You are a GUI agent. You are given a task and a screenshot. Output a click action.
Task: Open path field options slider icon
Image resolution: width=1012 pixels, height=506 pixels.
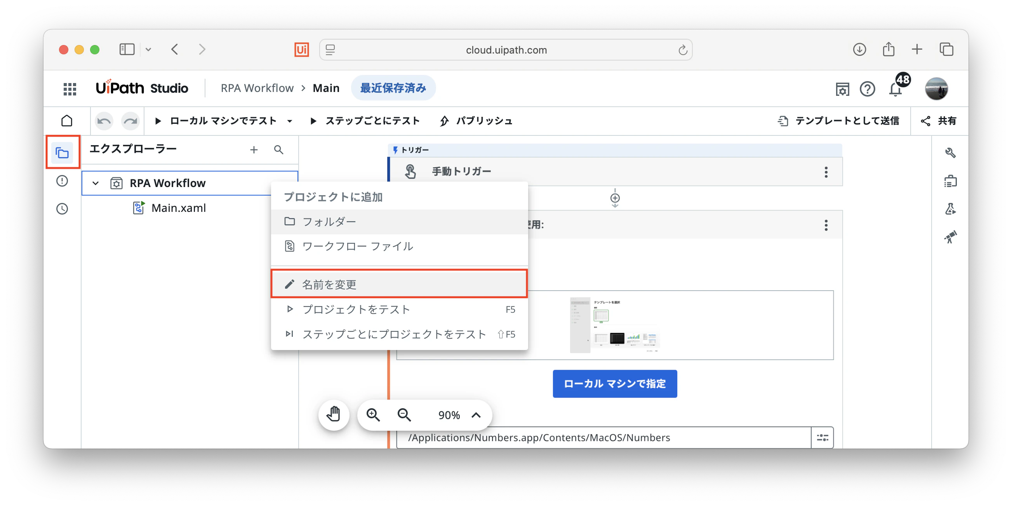pyautogui.click(x=822, y=437)
